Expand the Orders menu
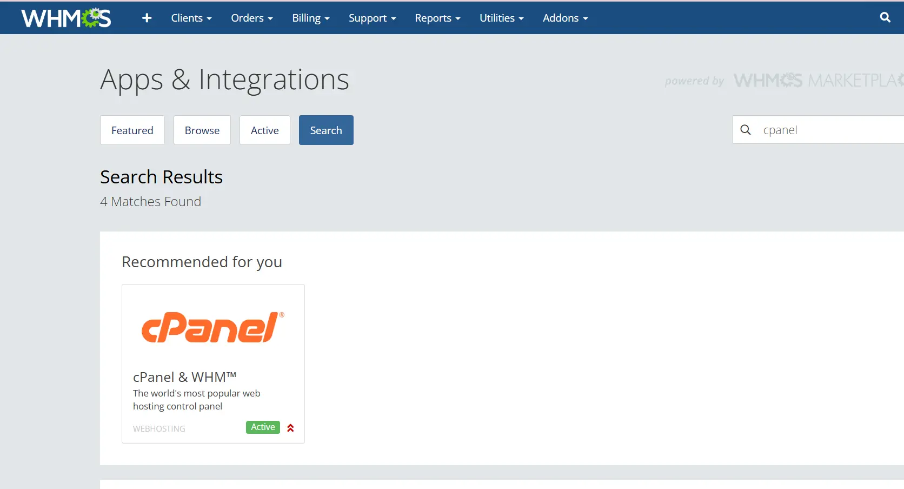Screen dimensions: 904x489 pyautogui.click(x=251, y=18)
